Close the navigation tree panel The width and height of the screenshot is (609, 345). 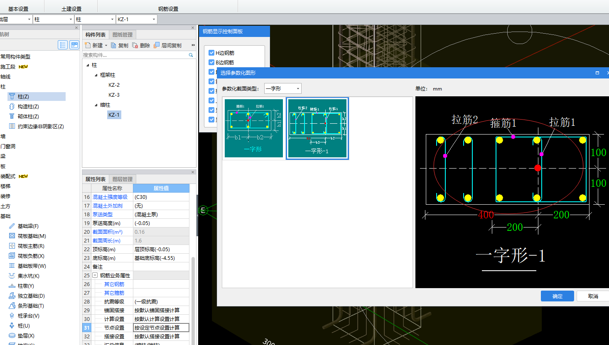coord(76,28)
